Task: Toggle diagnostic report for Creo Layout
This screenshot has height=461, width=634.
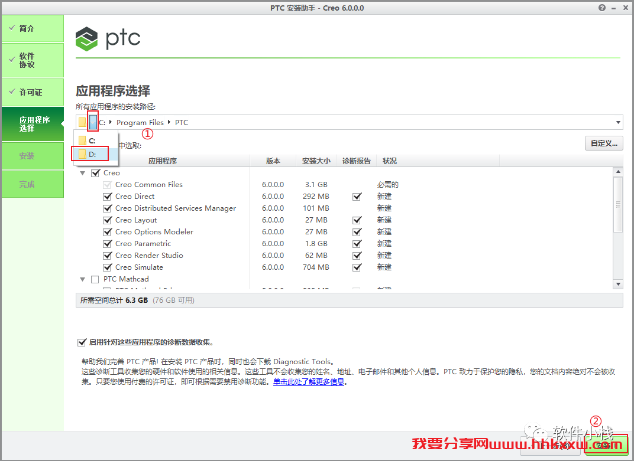Action: (x=357, y=220)
